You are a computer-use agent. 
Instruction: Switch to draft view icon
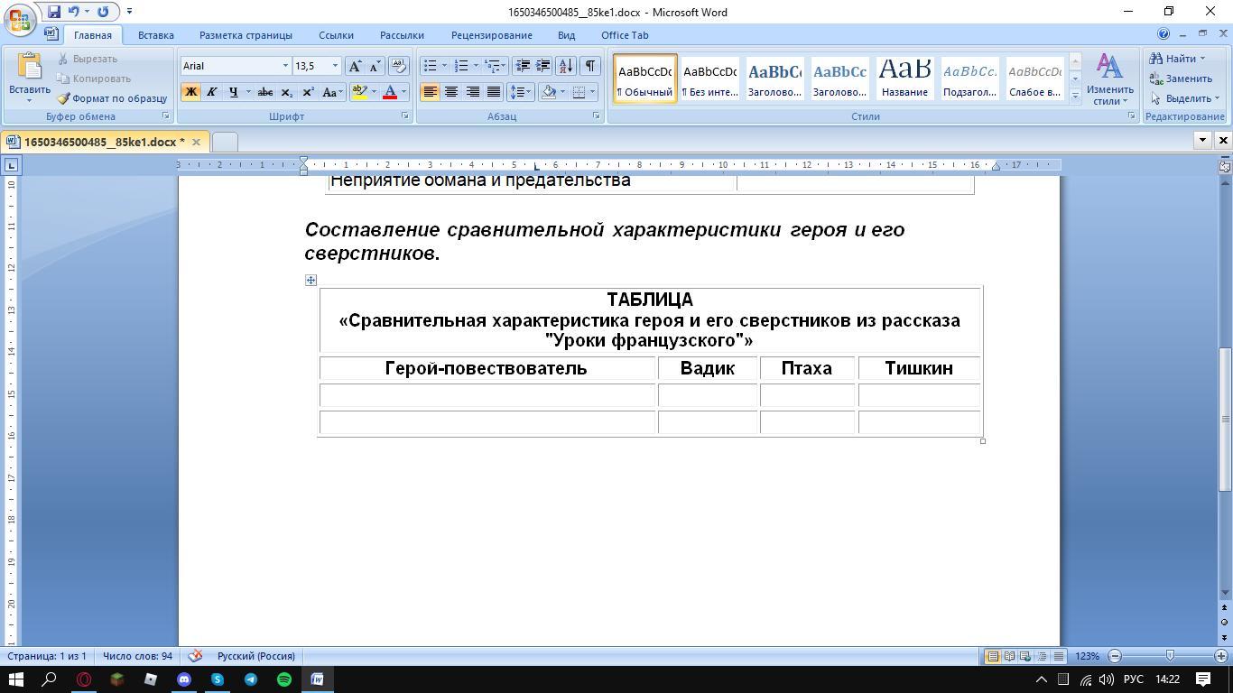[1059, 656]
